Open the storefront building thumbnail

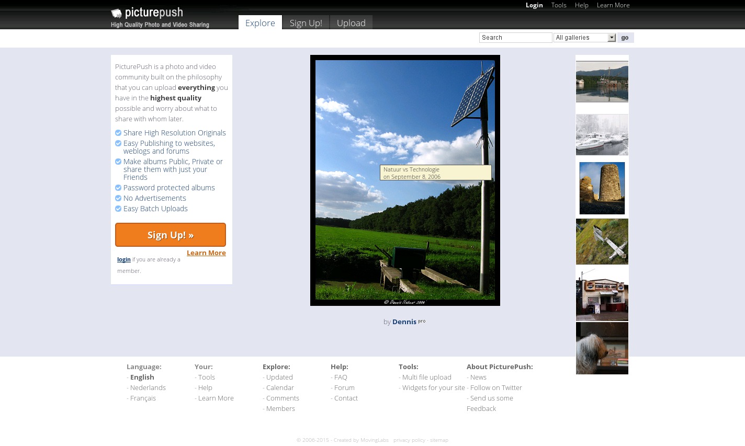click(602, 294)
